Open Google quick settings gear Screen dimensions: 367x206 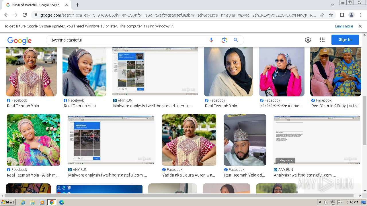pyautogui.click(x=308, y=40)
